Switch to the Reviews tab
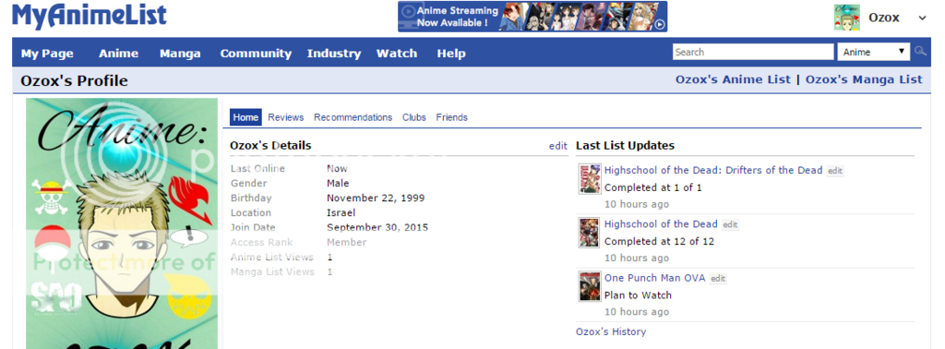Viewport: 945px width, 349px height. pyautogui.click(x=286, y=117)
